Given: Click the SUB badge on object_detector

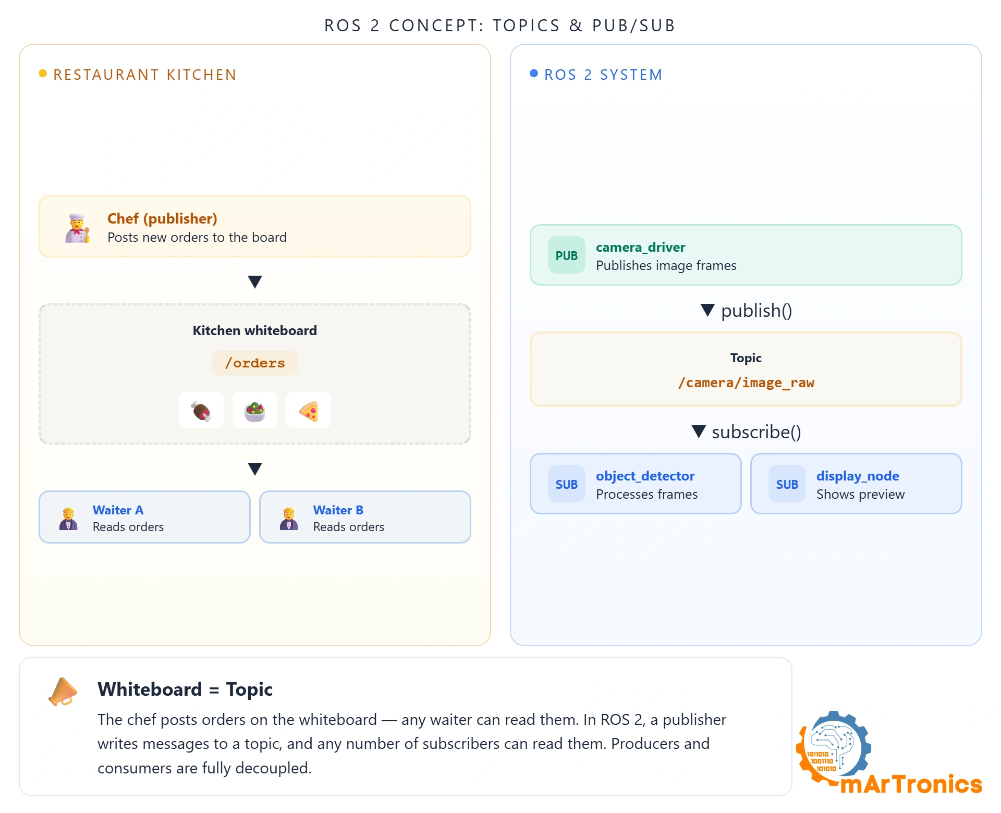Looking at the screenshot, I should tap(567, 484).
